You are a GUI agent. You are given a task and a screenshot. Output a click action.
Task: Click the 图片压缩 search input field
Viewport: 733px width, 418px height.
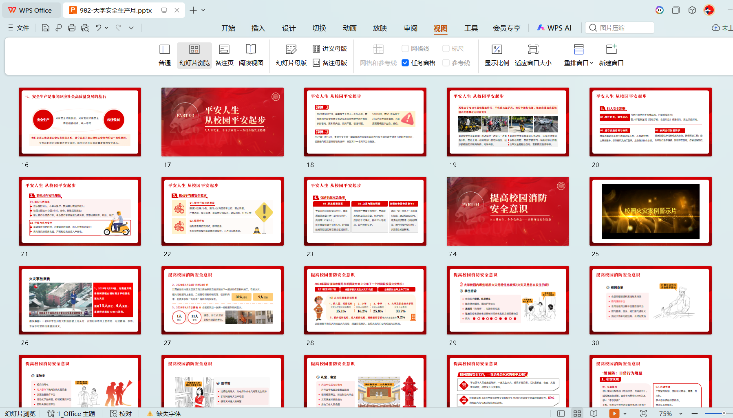click(620, 28)
